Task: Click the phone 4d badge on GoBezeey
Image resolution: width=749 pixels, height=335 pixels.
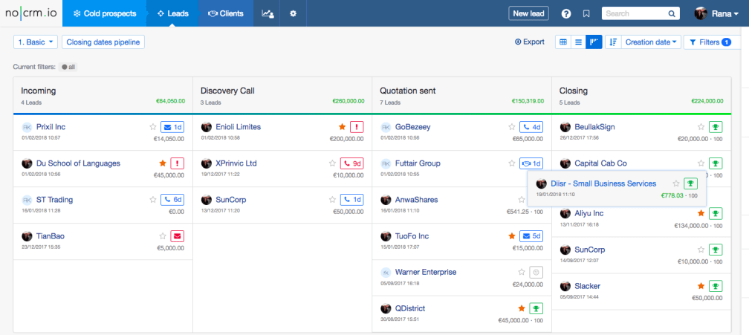Action: (531, 127)
